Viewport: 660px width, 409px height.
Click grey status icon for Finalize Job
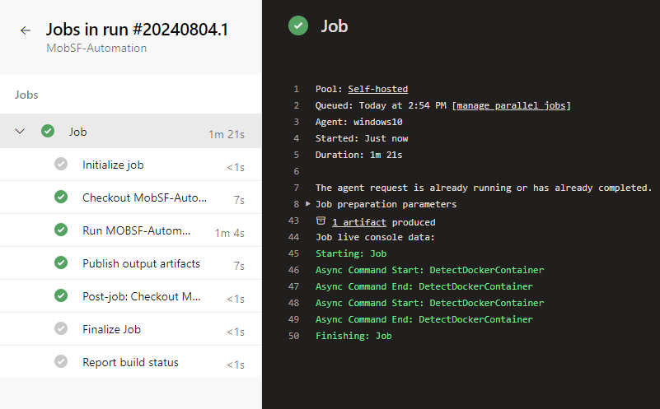pos(61,328)
